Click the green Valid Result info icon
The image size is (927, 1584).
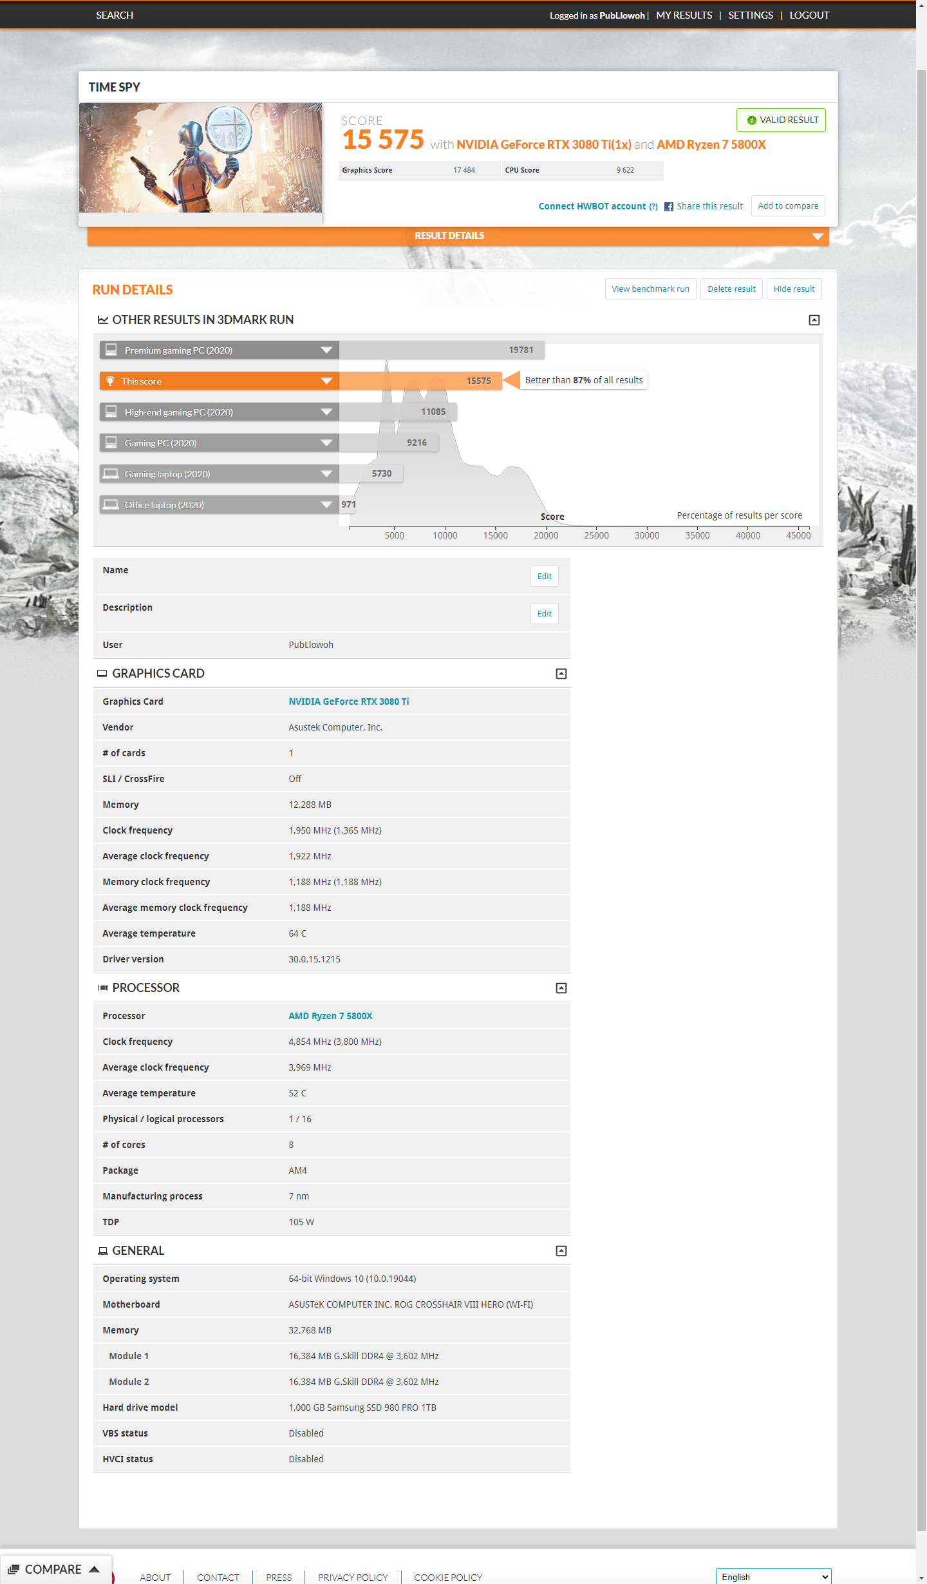pos(751,120)
